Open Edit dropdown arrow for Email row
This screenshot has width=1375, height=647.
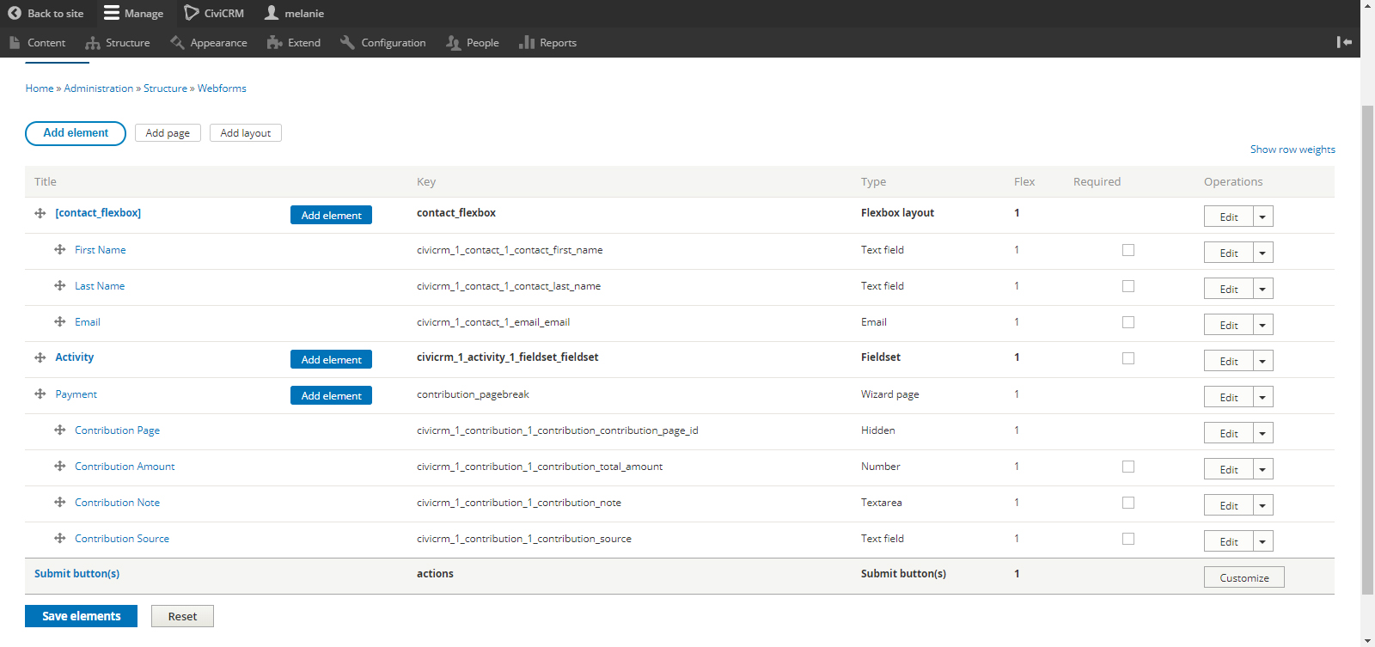pyautogui.click(x=1262, y=325)
